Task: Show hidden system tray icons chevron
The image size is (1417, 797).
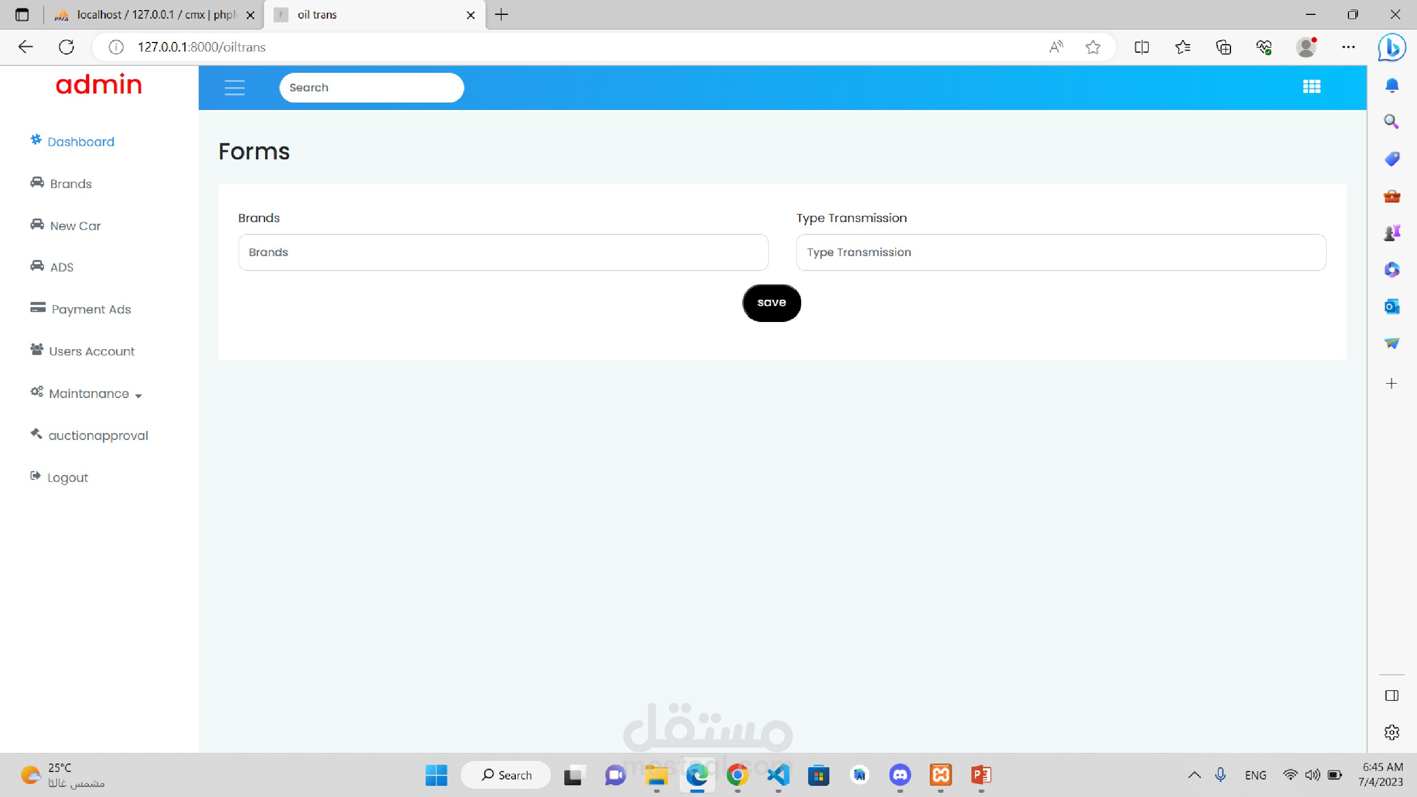Action: coord(1194,775)
